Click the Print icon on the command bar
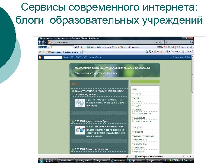 [x=166, y=52]
